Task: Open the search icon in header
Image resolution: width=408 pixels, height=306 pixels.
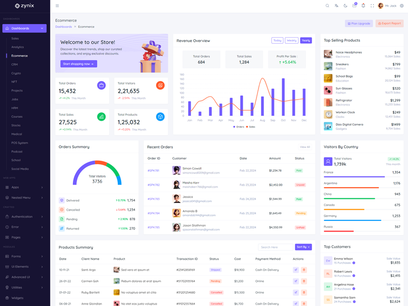Action: coord(327,6)
